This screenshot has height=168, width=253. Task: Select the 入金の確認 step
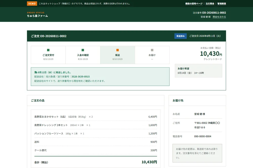83,55
